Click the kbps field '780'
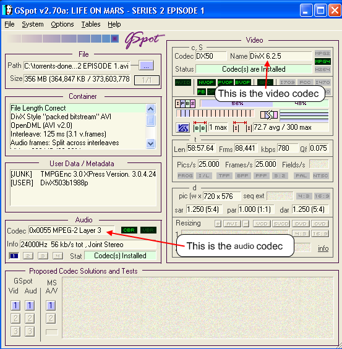The image size is (342, 349). [288, 148]
